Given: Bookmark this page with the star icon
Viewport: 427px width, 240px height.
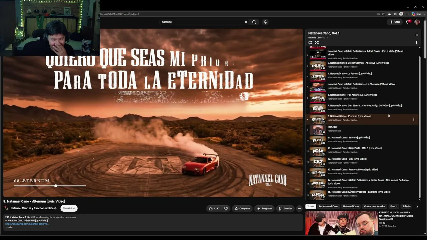Looking at the screenshot, I should (383, 14).
